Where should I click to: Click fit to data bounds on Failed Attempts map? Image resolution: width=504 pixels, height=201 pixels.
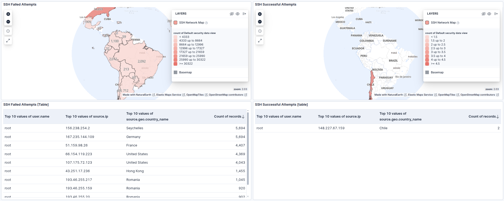(x=8, y=31)
